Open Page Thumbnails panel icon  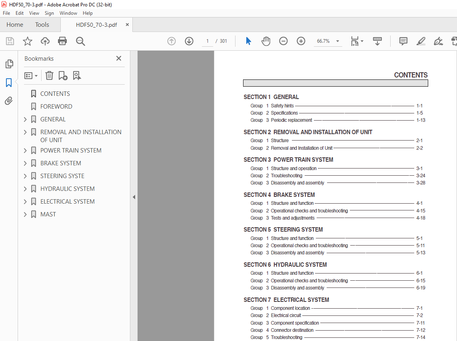9,64
